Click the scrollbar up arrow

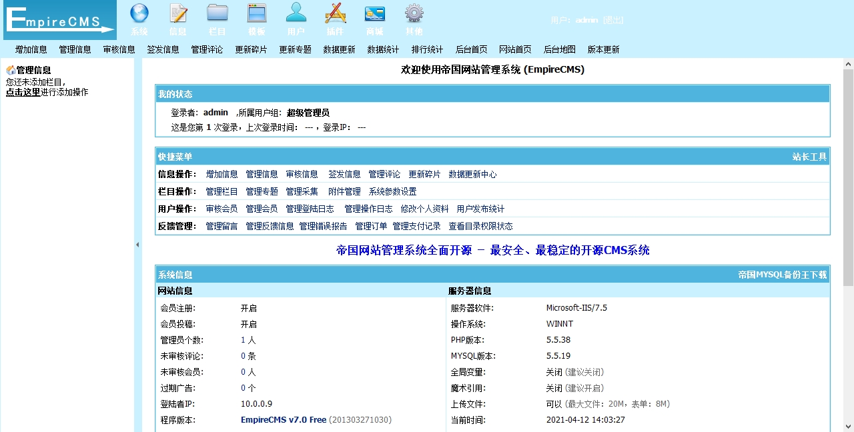849,64
